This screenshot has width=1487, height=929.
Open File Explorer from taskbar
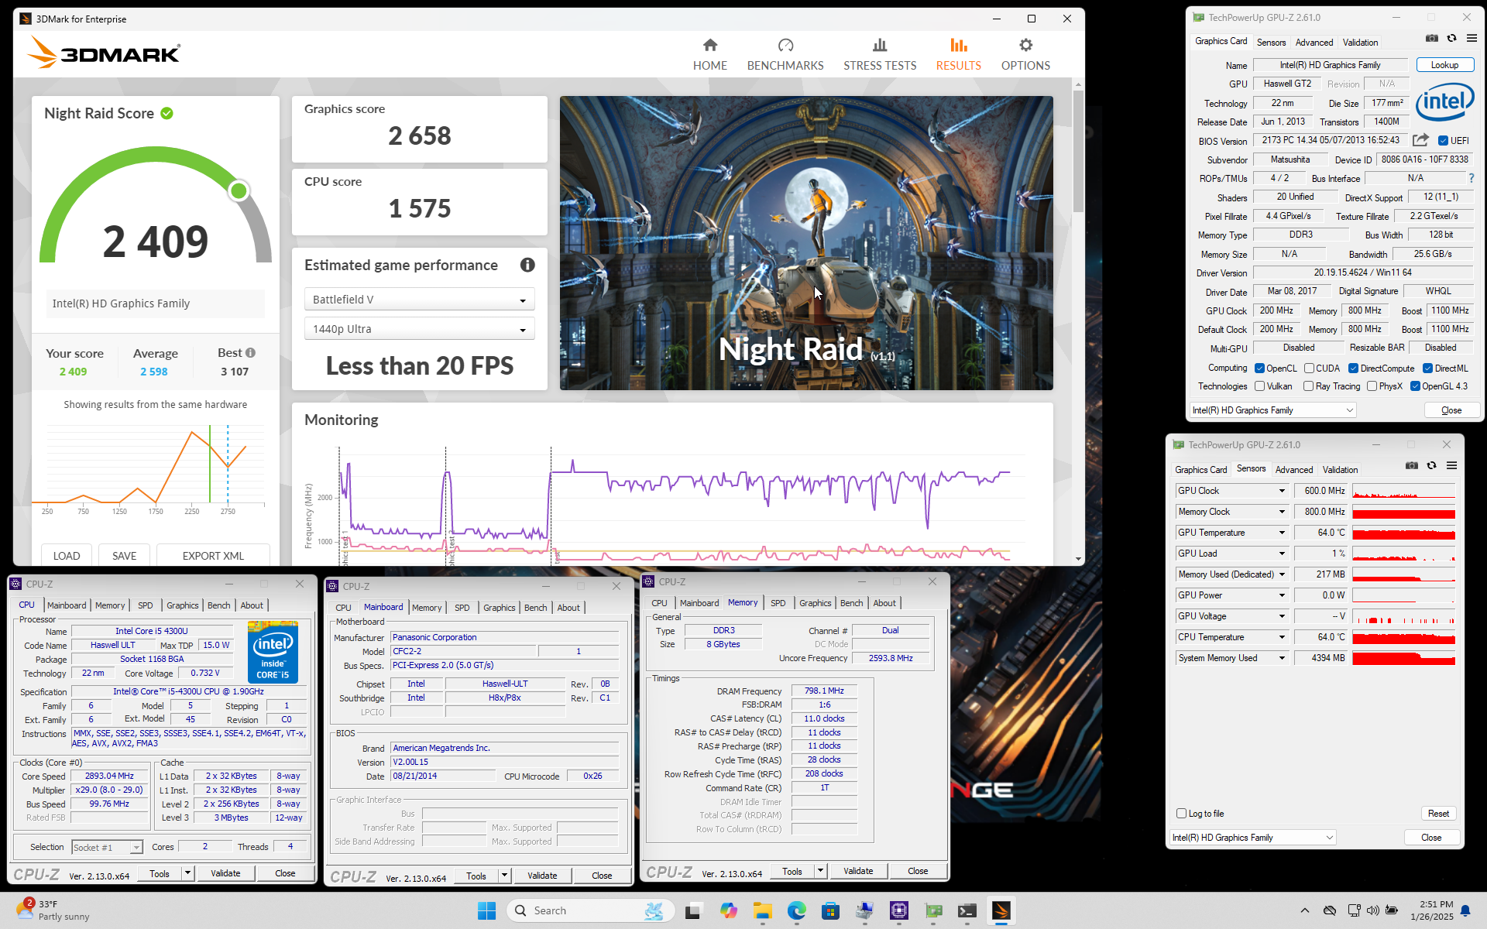pos(763,910)
